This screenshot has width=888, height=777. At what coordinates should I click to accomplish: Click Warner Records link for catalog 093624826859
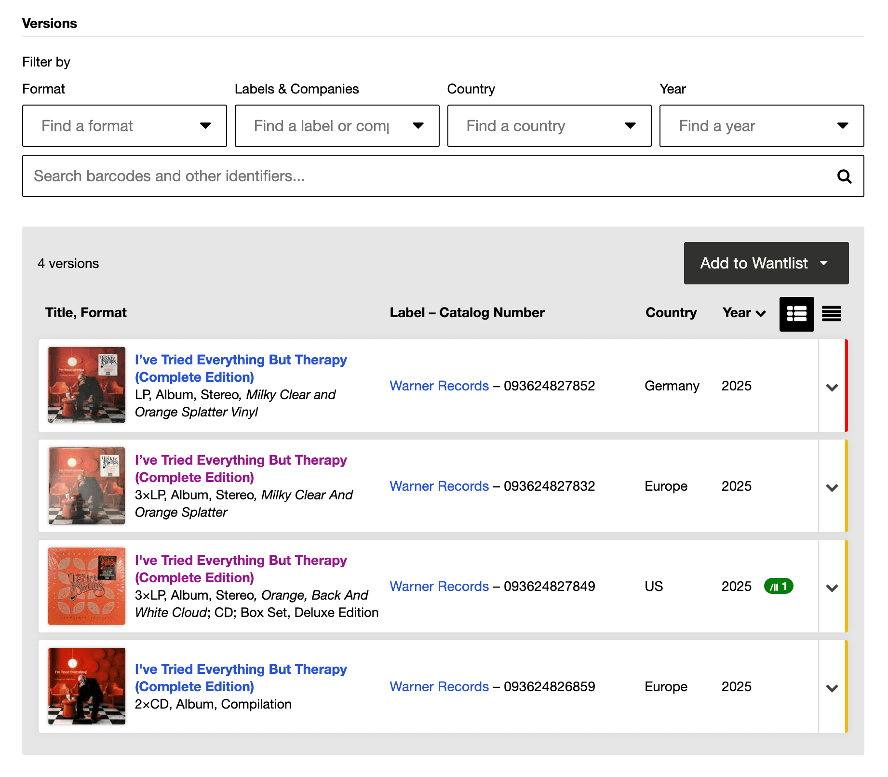point(439,687)
